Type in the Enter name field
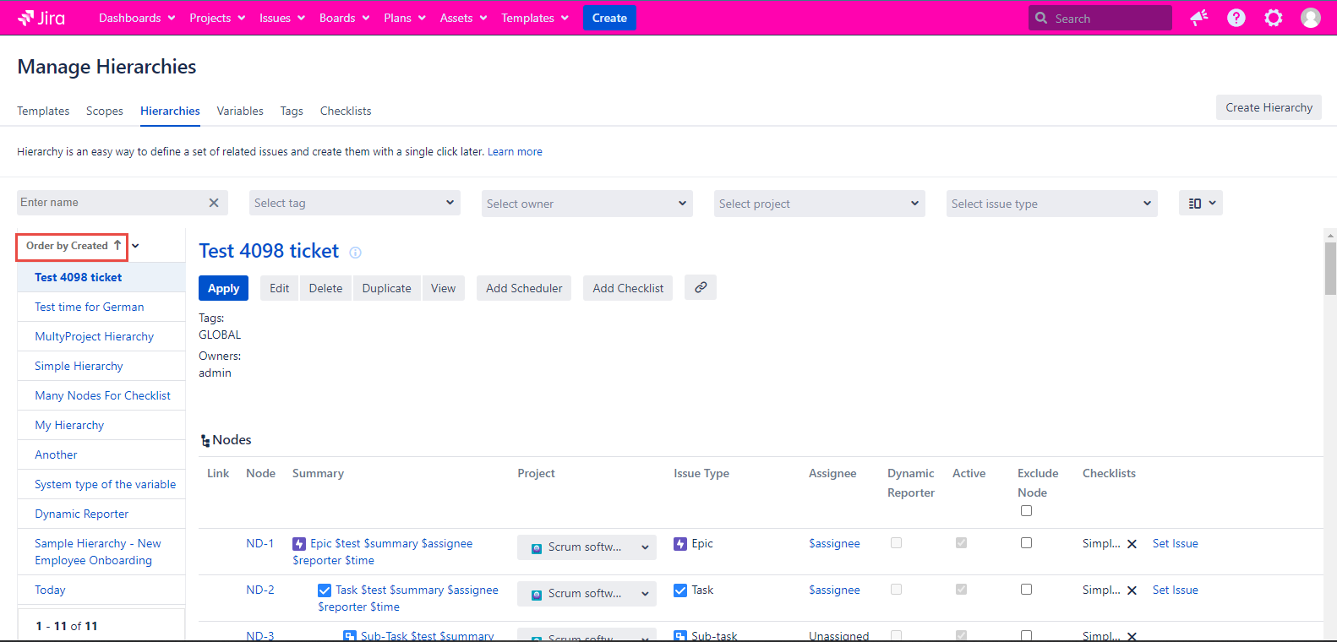This screenshot has width=1337, height=642. click(110, 203)
